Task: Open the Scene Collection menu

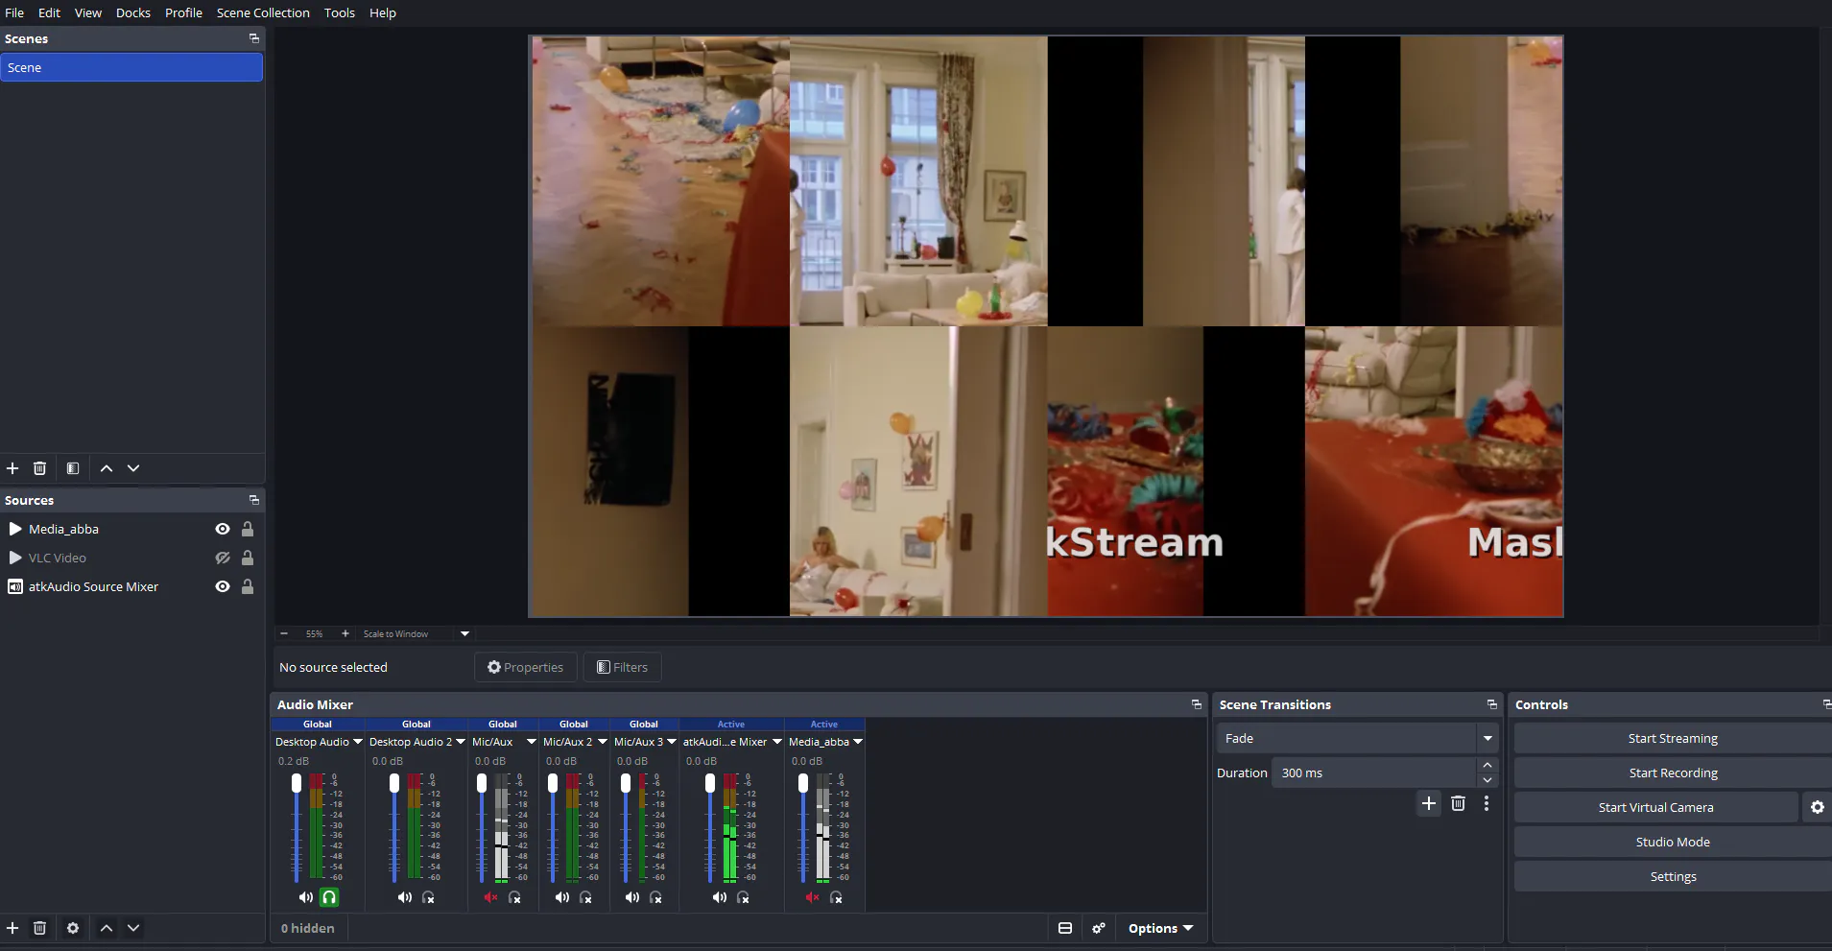Action: point(263,12)
